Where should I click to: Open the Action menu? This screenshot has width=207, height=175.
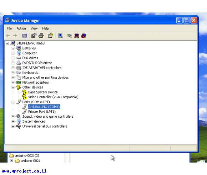[x=21, y=28]
